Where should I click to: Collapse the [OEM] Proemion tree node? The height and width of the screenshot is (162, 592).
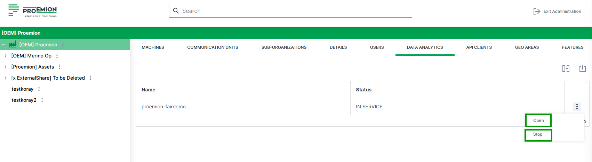pos(3,45)
